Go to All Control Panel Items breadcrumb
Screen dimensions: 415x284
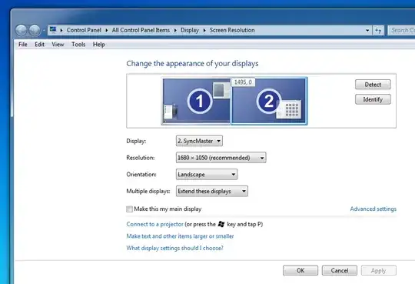[x=141, y=30]
